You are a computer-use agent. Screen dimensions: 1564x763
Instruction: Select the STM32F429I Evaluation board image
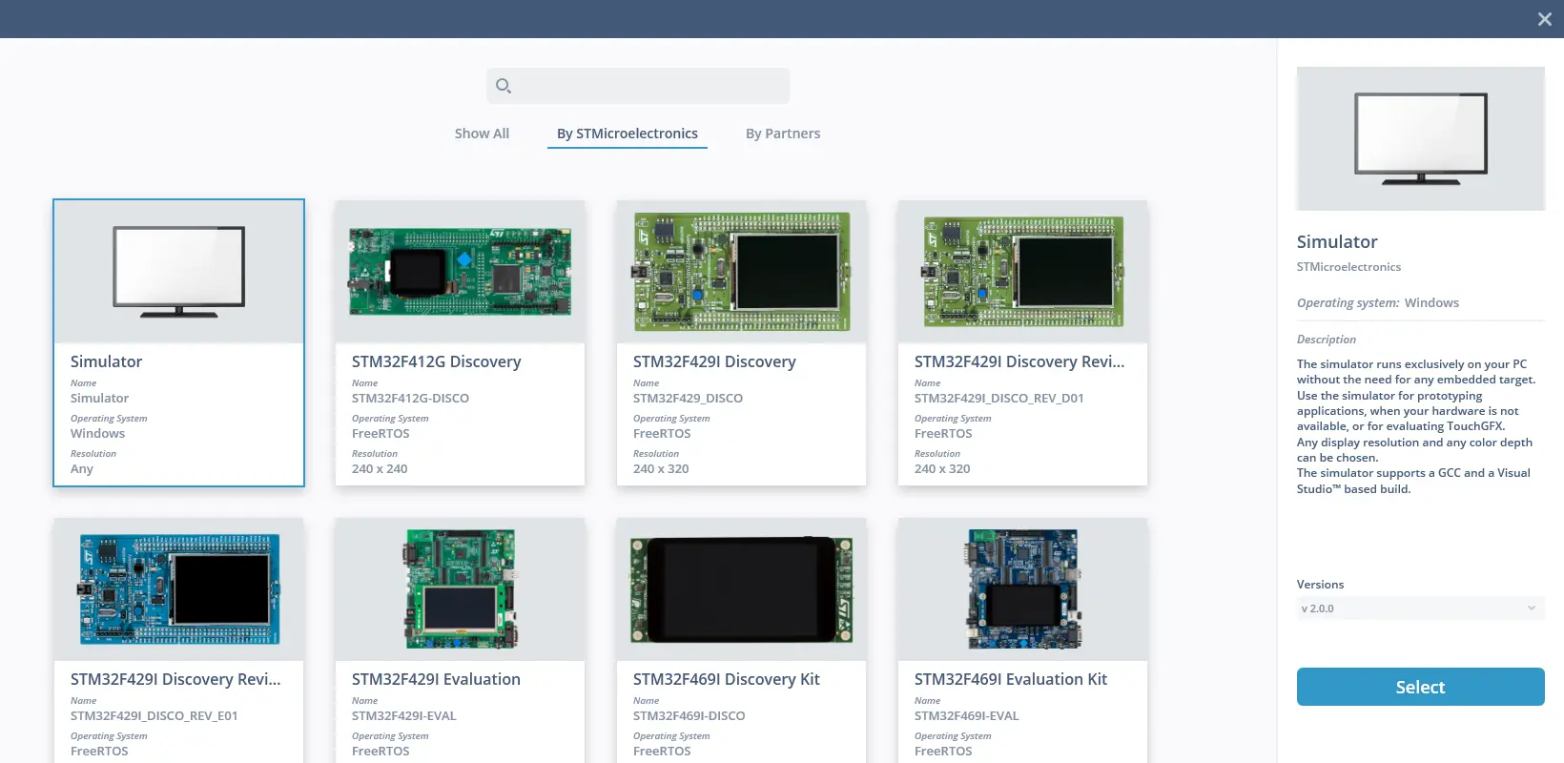(460, 589)
